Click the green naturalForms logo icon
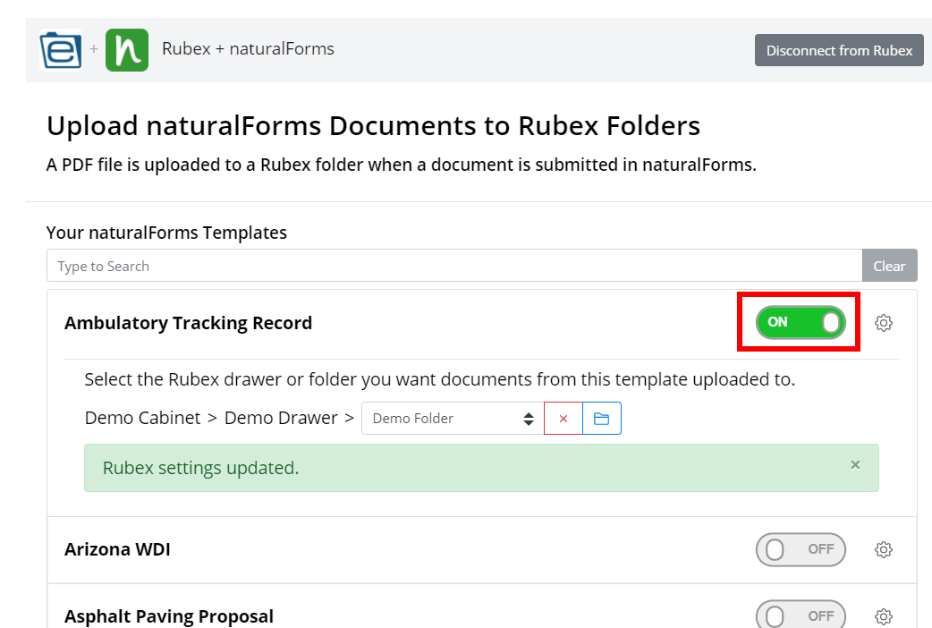Screen dimensions: 932x628 click(127, 50)
